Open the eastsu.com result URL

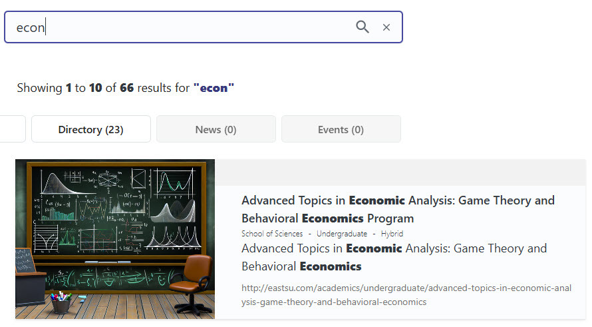pos(406,294)
